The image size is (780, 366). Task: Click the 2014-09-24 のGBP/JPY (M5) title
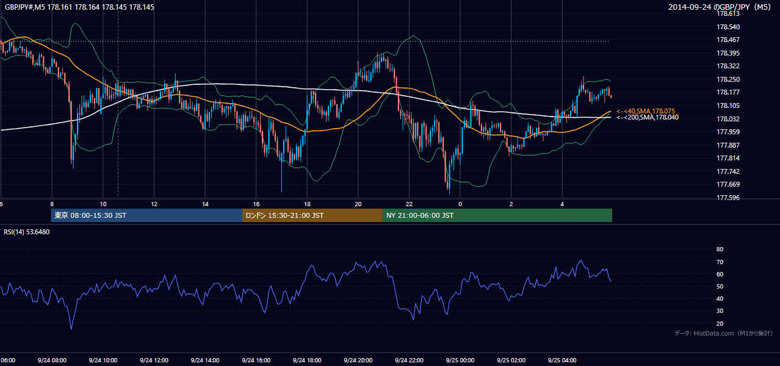click(720, 7)
